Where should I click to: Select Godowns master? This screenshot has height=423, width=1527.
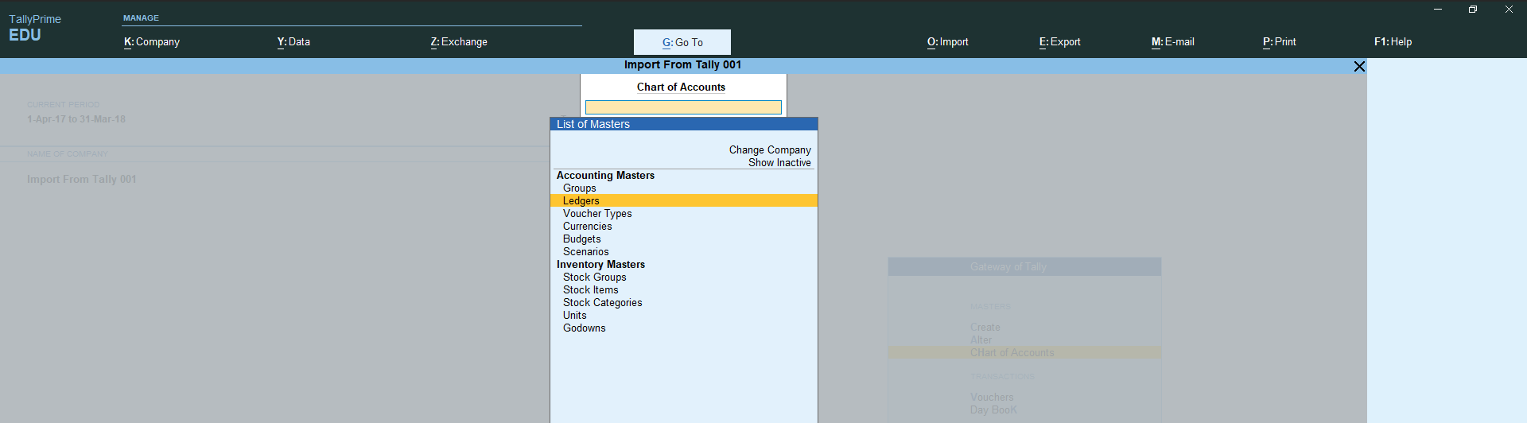click(585, 328)
